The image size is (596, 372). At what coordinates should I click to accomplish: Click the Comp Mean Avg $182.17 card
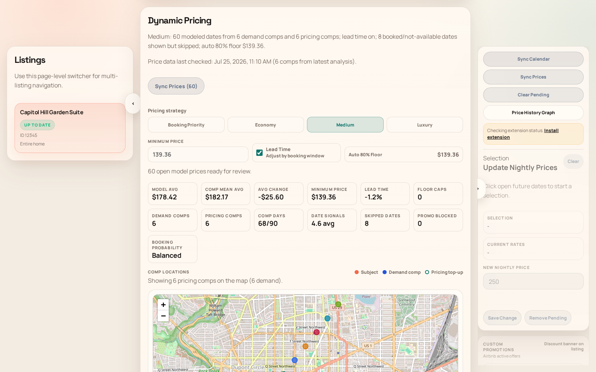[x=226, y=193]
